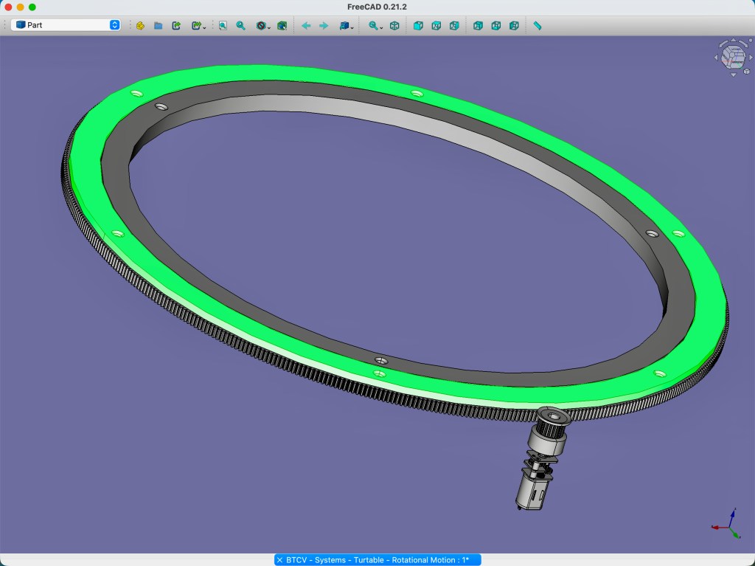Image resolution: width=755 pixels, height=566 pixels.
Task: Select the Measure Distance ruler tool
Action: [537, 25]
